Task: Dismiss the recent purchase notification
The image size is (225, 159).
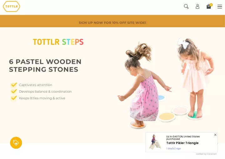Action: 215,135
